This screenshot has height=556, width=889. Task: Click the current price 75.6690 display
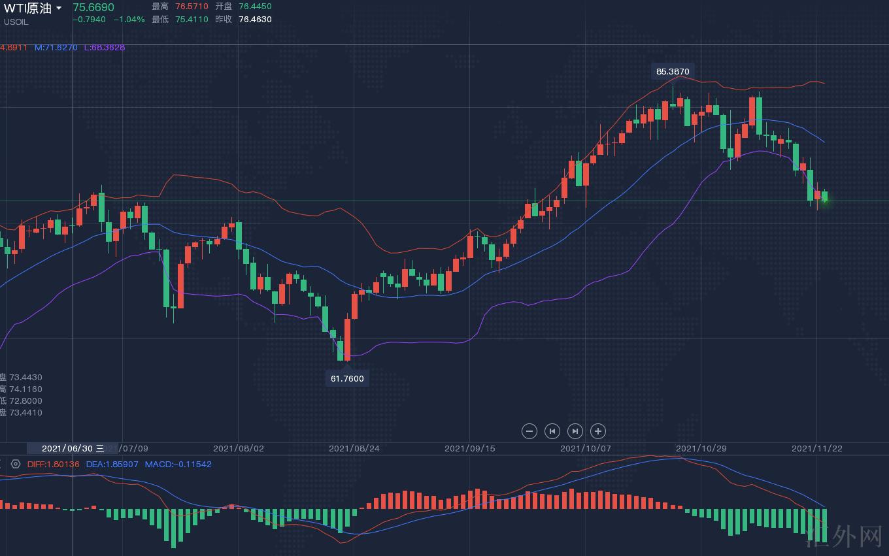coord(93,7)
